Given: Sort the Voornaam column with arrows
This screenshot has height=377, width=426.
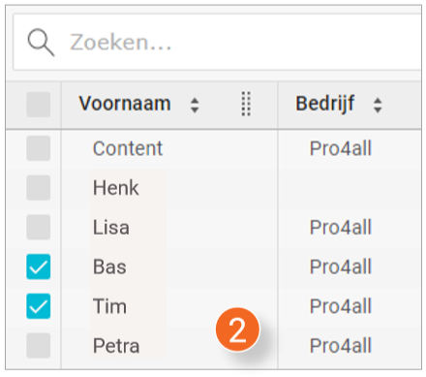Looking at the screenshot, I should [195, 106].
